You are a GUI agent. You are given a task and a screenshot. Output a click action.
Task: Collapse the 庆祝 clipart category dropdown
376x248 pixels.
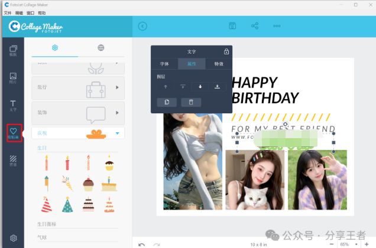(x=116, y=133)
